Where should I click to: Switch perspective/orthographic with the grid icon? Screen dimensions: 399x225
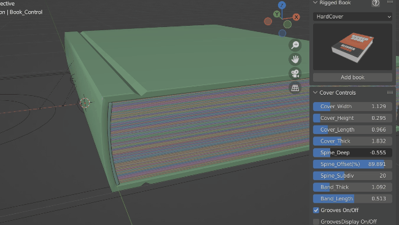point(295,88)
